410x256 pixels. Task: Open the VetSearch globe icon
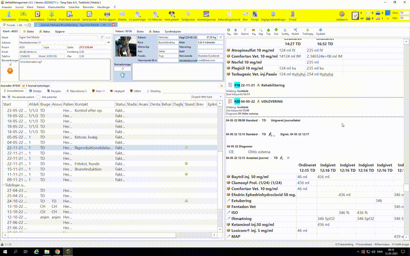tap(342, 16)
